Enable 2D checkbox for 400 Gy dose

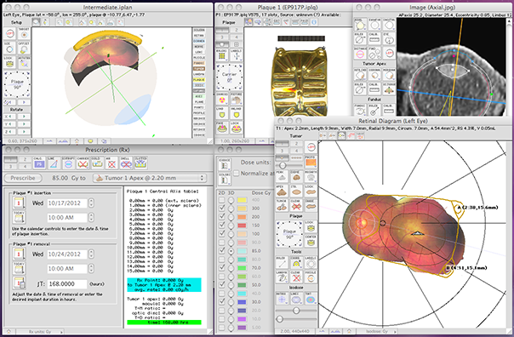click(222, 200)
